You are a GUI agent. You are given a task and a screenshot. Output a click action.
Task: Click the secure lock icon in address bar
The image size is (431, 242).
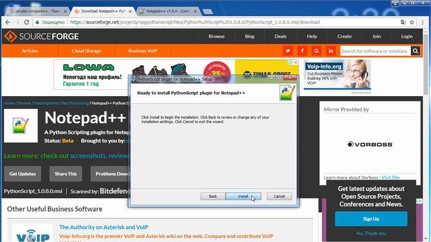point(38,22)
